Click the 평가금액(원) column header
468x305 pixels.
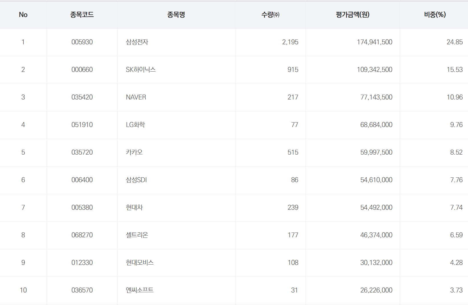tap(353, 14)
